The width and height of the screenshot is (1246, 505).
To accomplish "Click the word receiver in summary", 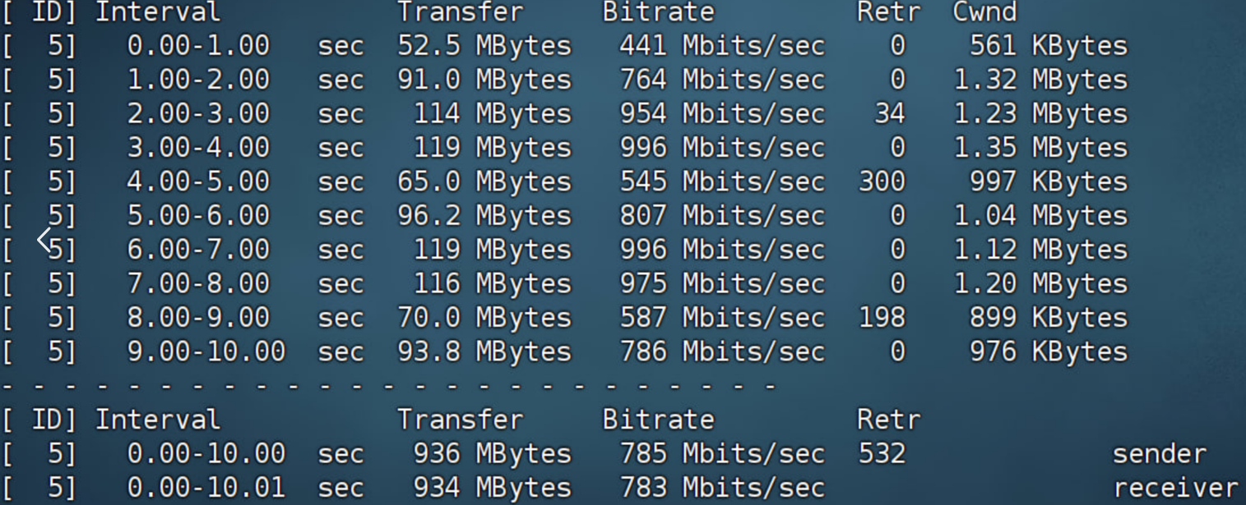I will coord(1174,488).
